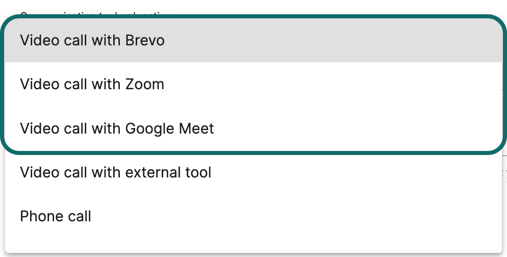Switch meeting type to Phone call
The height and width of the screenshot is (257, 507).
56,216
